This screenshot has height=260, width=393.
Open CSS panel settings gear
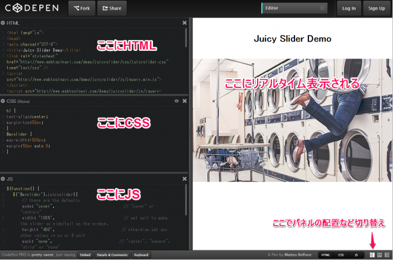[3, 101]
